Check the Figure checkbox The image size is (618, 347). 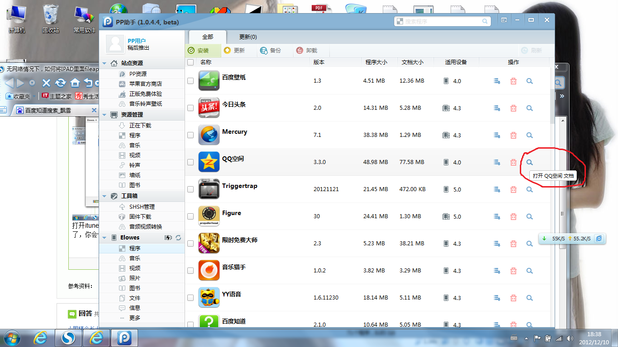tap(190, 216)
